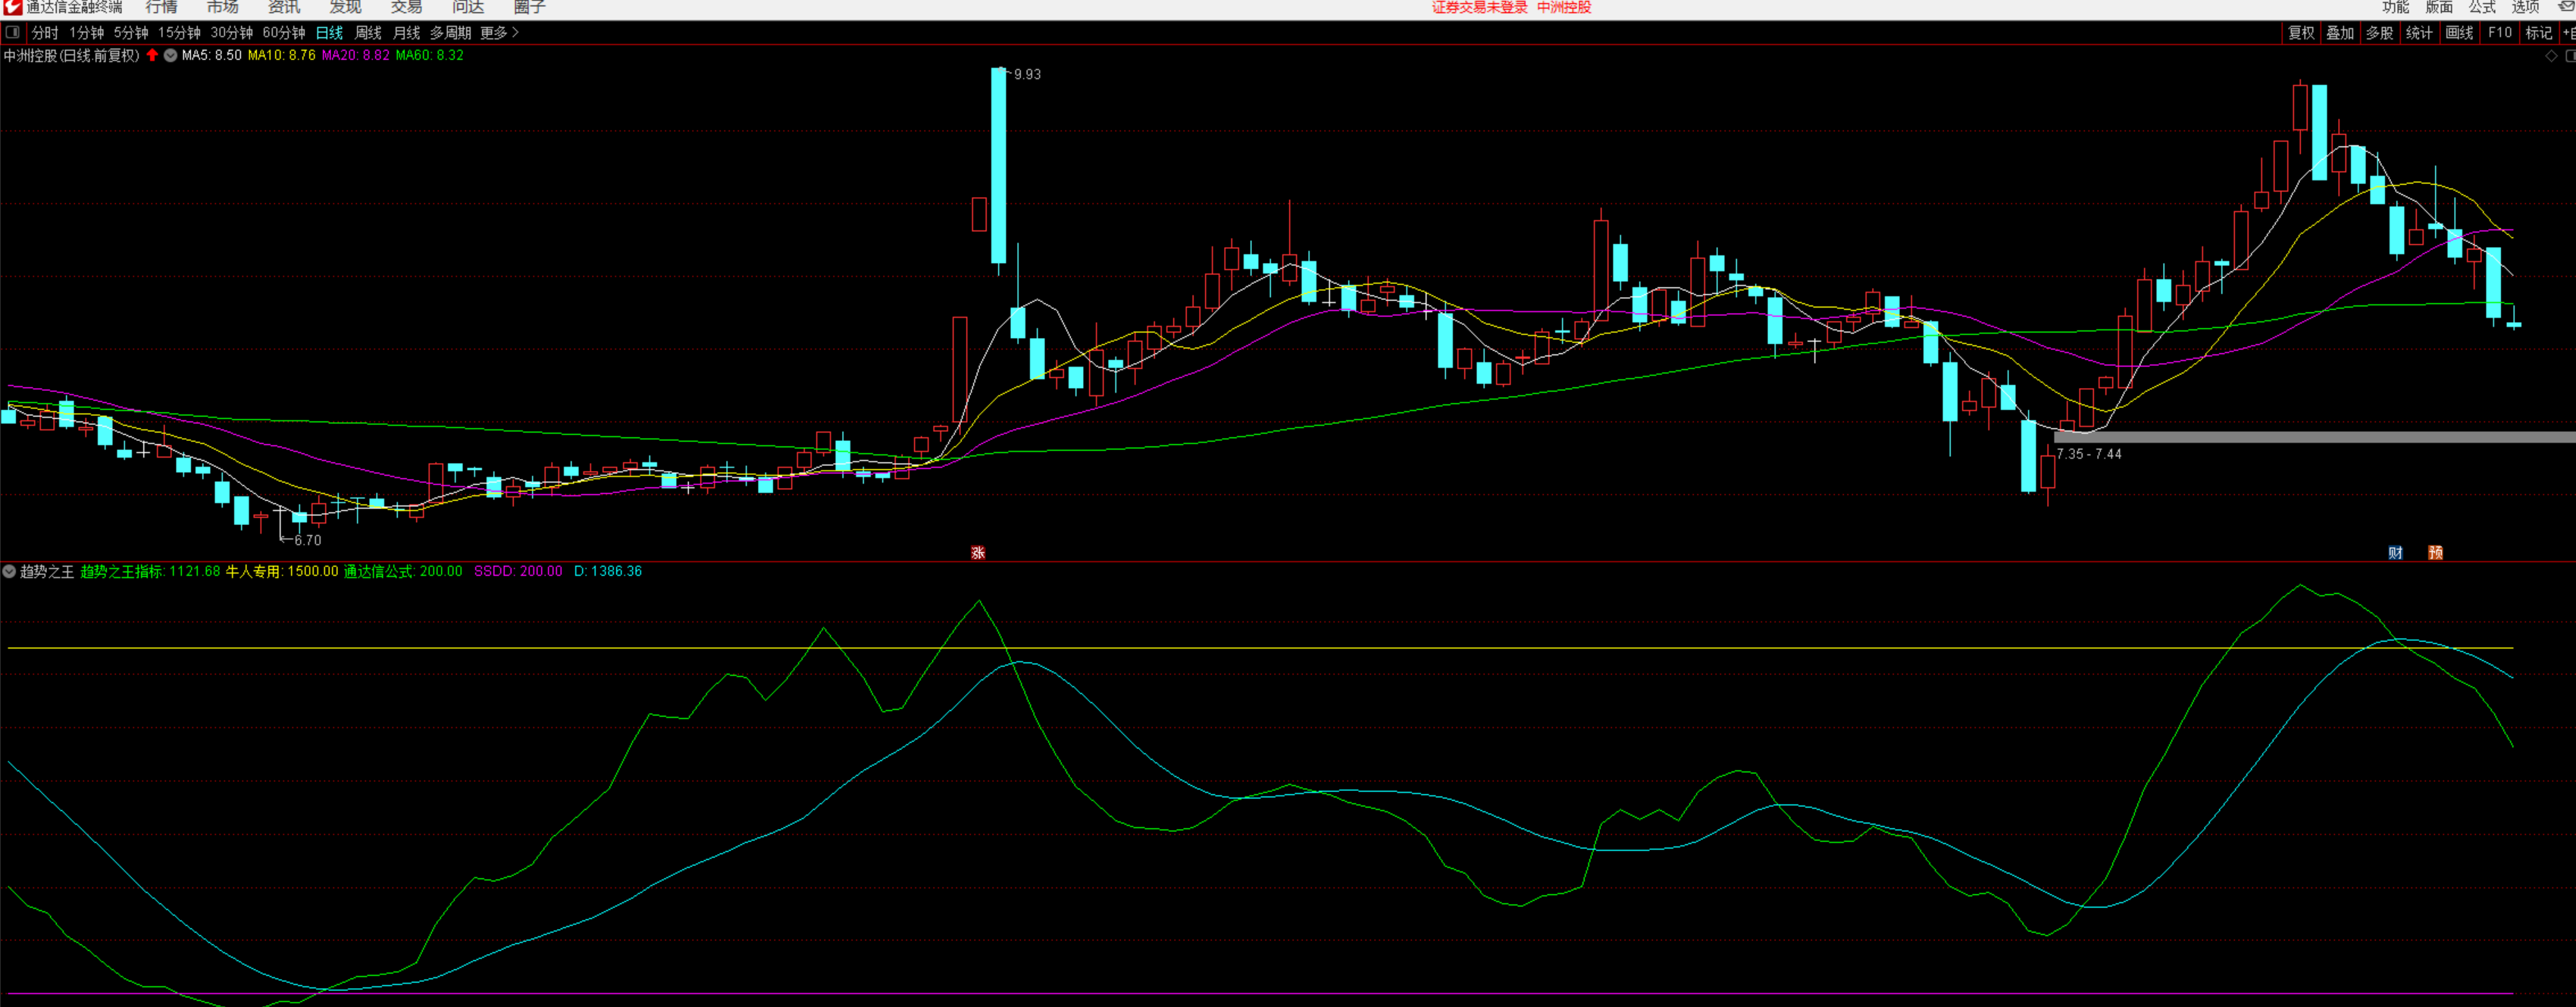Click the 涨 marker below the chart

pos(978,552)
